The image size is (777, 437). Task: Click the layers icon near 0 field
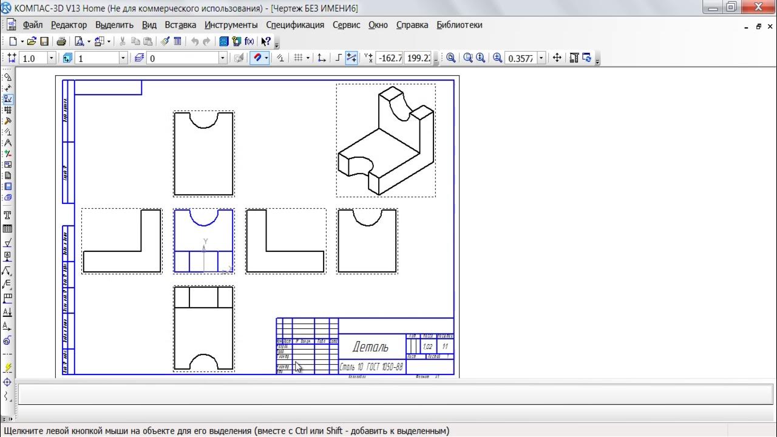[x=139, y=58]
